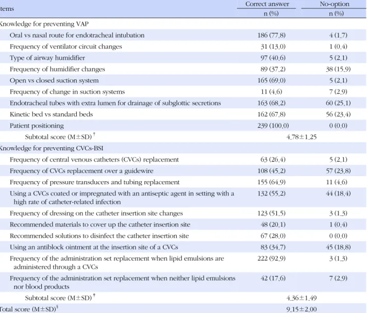
Task: Click 'neither lipid emulsions nor blood products' row
Action: (183, 283)
